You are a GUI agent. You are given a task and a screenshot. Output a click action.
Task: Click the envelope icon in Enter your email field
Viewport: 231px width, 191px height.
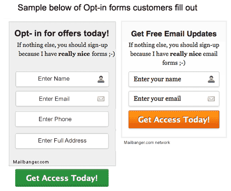point(211,99)
